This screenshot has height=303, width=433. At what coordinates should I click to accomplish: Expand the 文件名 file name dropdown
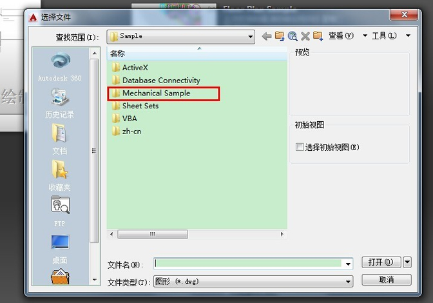point(348,264)
